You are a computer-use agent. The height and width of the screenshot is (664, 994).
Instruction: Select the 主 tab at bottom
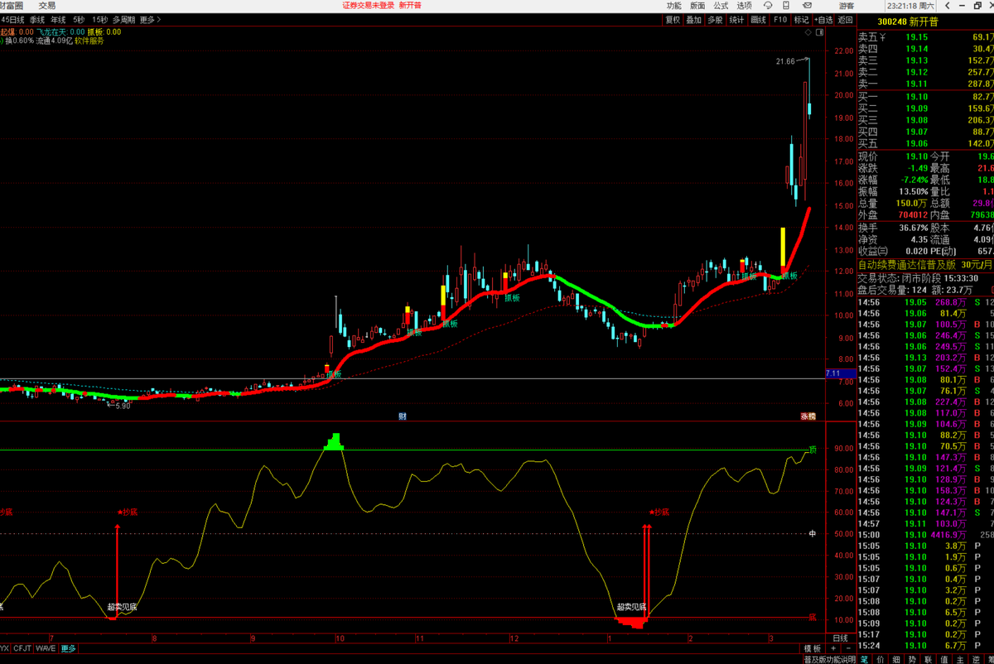pyautogui.click(x=959, y=659)
